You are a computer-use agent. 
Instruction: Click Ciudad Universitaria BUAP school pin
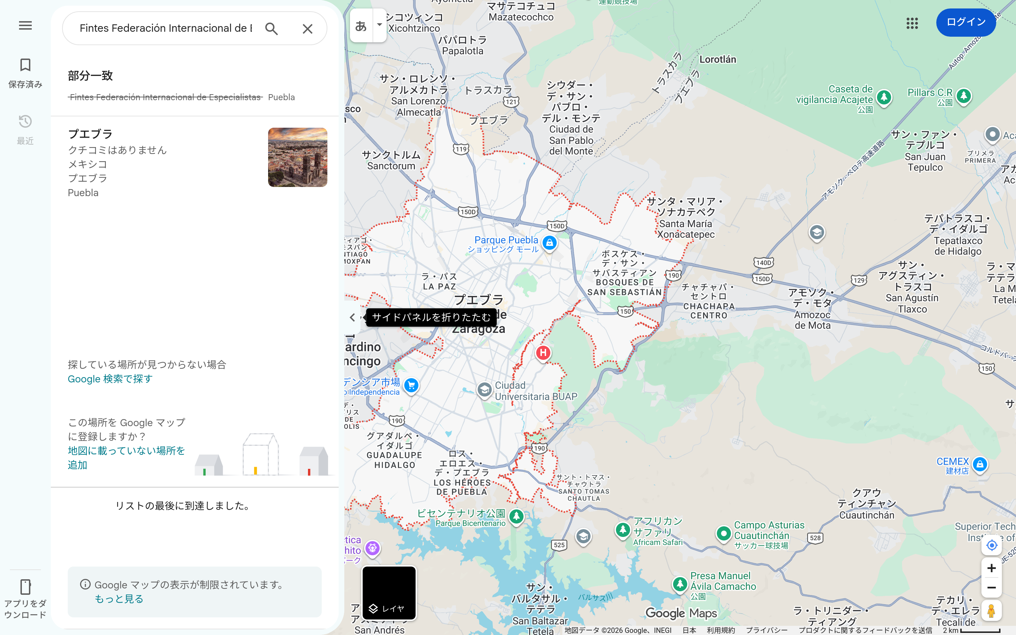tap(484, 391)
